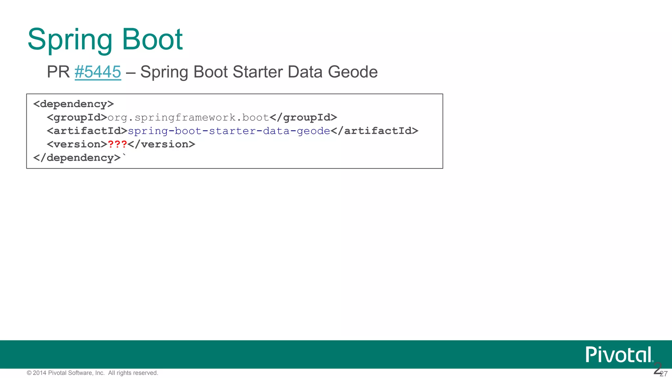Select the Spring Boot Starter Data Geode subtitle
672x378 pixels.
click(x=259, y=72)
